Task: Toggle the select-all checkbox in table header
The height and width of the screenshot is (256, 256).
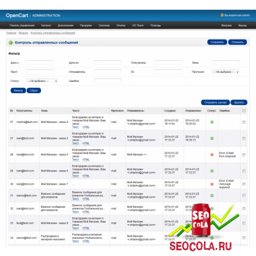Action: pyautogui.click(x=244, y=111)
